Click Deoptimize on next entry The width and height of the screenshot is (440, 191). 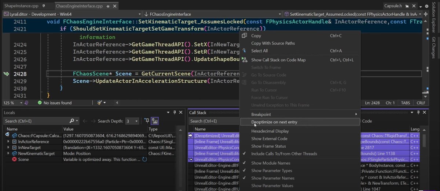(300, 122)
